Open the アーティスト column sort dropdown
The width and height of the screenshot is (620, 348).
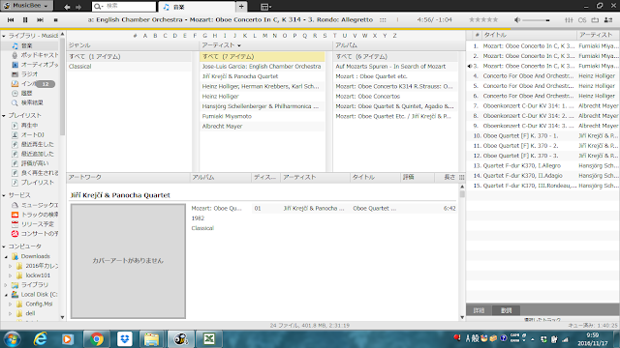coord(239,45)
